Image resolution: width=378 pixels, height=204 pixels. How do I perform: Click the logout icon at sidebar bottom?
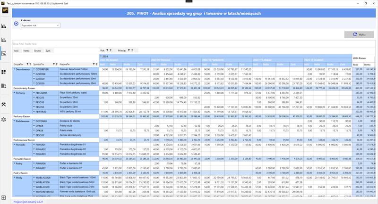click(x=4, y=197)
